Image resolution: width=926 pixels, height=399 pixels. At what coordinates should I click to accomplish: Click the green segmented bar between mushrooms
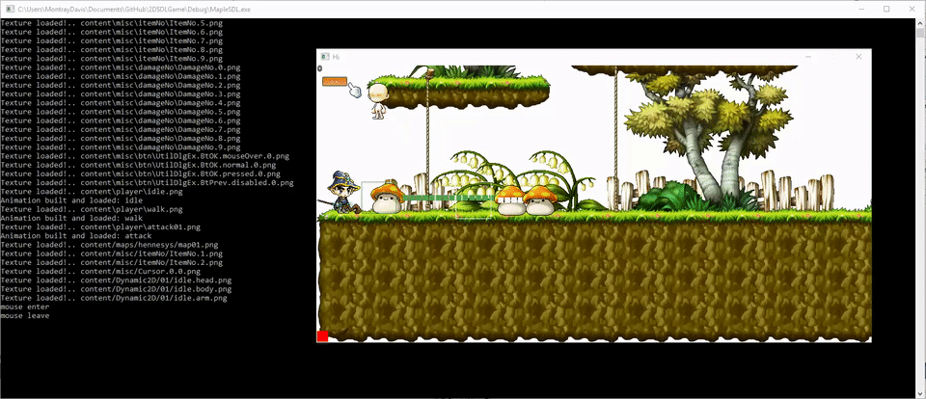(x=449, y=199)
